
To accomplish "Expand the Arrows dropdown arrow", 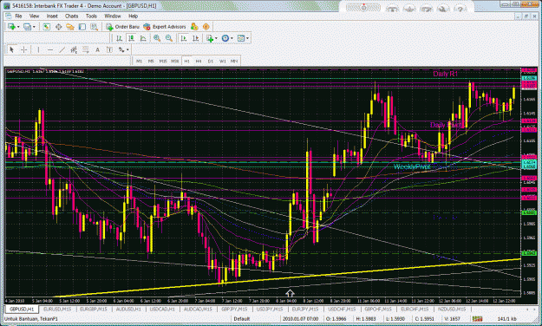I will point(127,50).
